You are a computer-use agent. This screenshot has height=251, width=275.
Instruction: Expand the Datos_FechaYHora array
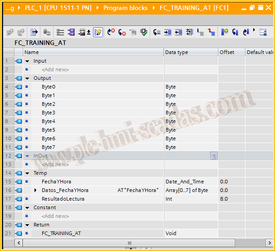pos(35,190)
